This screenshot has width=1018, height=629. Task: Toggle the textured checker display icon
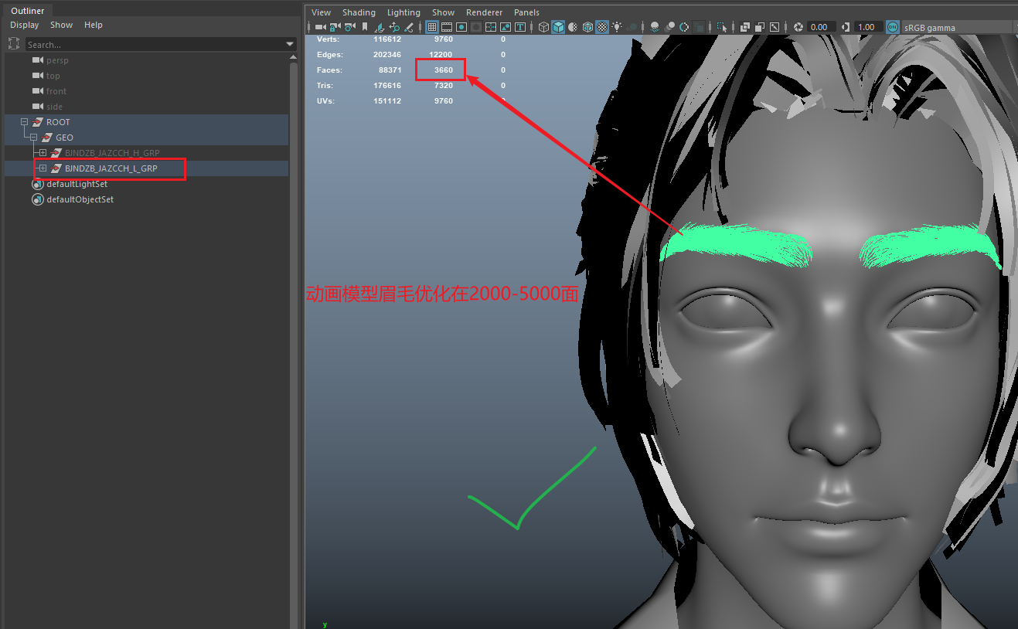602,27
